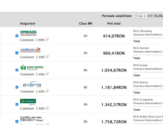Click the Groupama Asigurări logo
163x125 pixels.
(x=28, y=102)
